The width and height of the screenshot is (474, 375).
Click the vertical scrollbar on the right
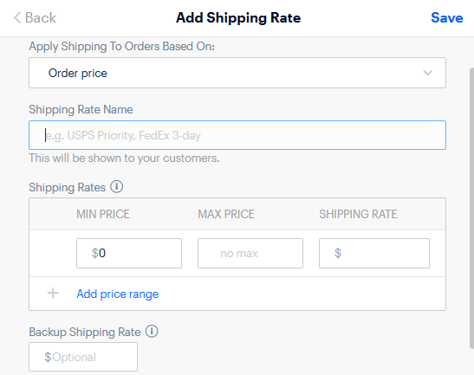471,208
